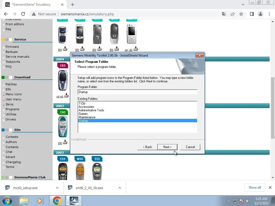Open the Firmware sidebar link
275x206 pixels.
(12, 47)
